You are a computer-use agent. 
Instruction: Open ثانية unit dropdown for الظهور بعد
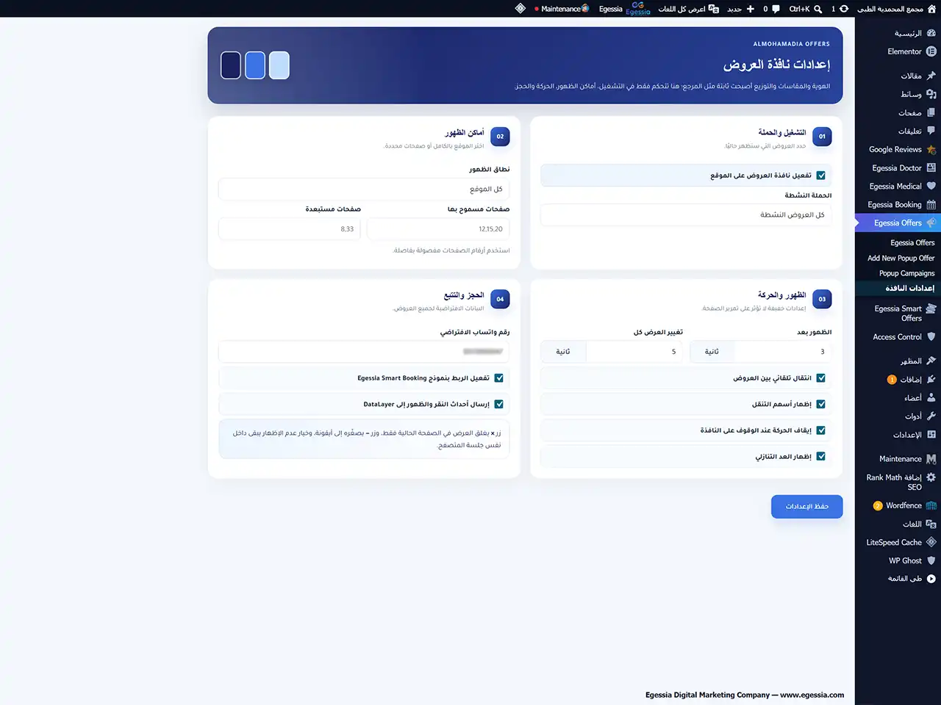pos(712,352)
